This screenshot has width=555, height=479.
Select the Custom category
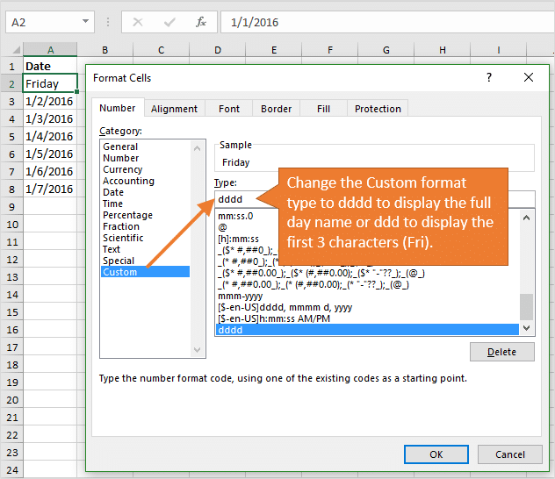(x=146, y=272)
